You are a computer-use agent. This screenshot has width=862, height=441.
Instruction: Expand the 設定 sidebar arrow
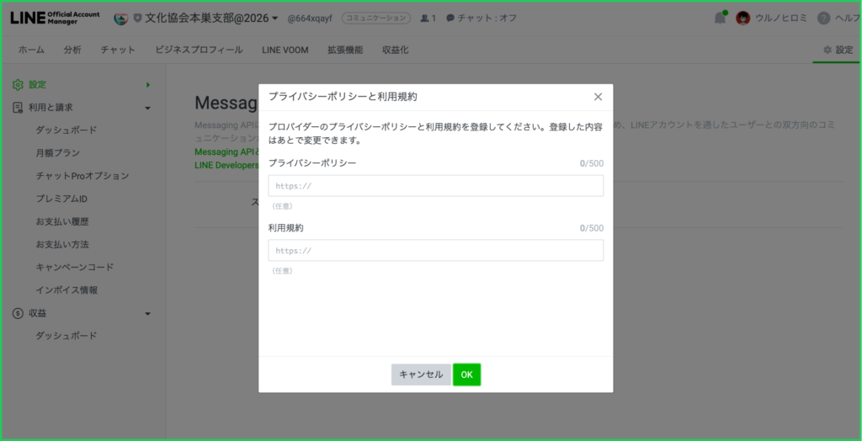(x=148, y=85)
